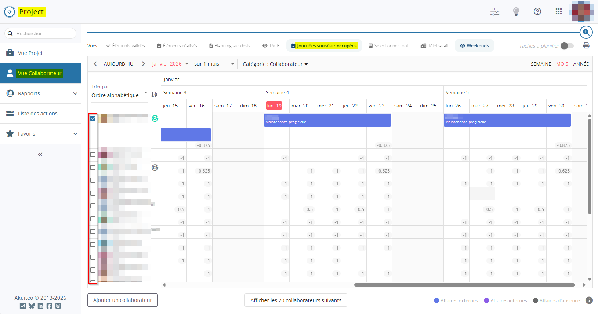Screen dimensions: 598x314
Task: Click the print icon
Action: (586, 45)
